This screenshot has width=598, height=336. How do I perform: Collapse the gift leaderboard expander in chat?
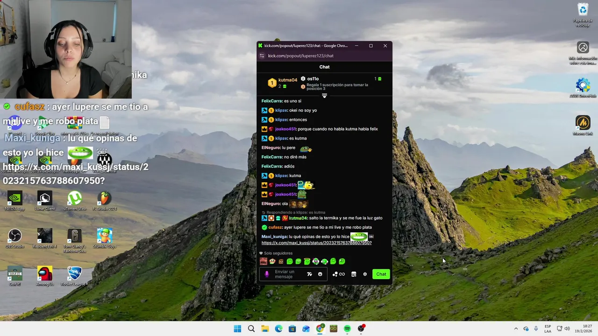324,96
